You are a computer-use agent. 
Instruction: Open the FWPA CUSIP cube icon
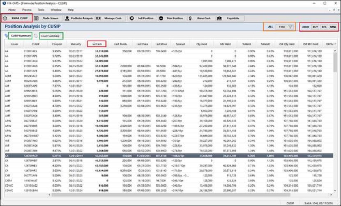click(5, 18)
